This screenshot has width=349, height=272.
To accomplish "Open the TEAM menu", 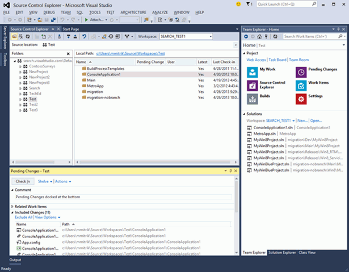I will (66, 12).
